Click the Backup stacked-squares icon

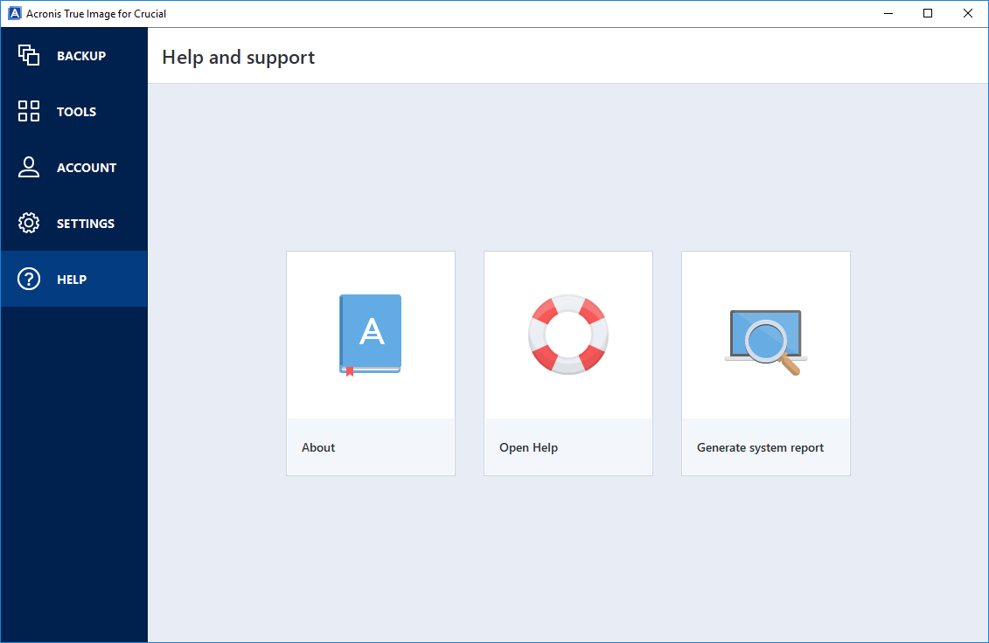(28, 55)
